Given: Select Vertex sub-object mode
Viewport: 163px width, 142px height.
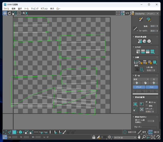Looking at the screenshot, I should (x=5, y=132).
